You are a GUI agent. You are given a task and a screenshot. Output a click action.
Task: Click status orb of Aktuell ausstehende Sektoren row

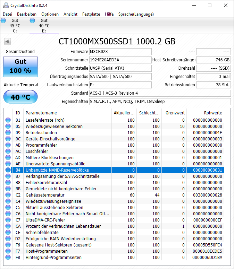(8, 207)
